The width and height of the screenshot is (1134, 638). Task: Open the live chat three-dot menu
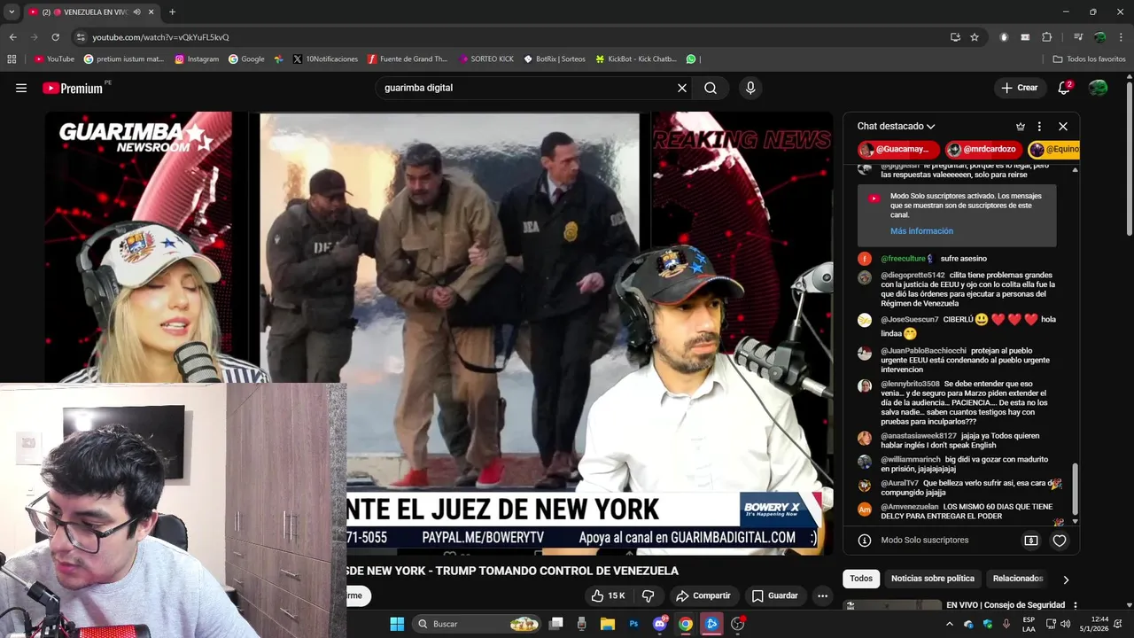1039,126
